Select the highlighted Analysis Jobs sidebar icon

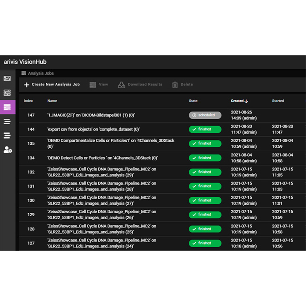point(7,107)
